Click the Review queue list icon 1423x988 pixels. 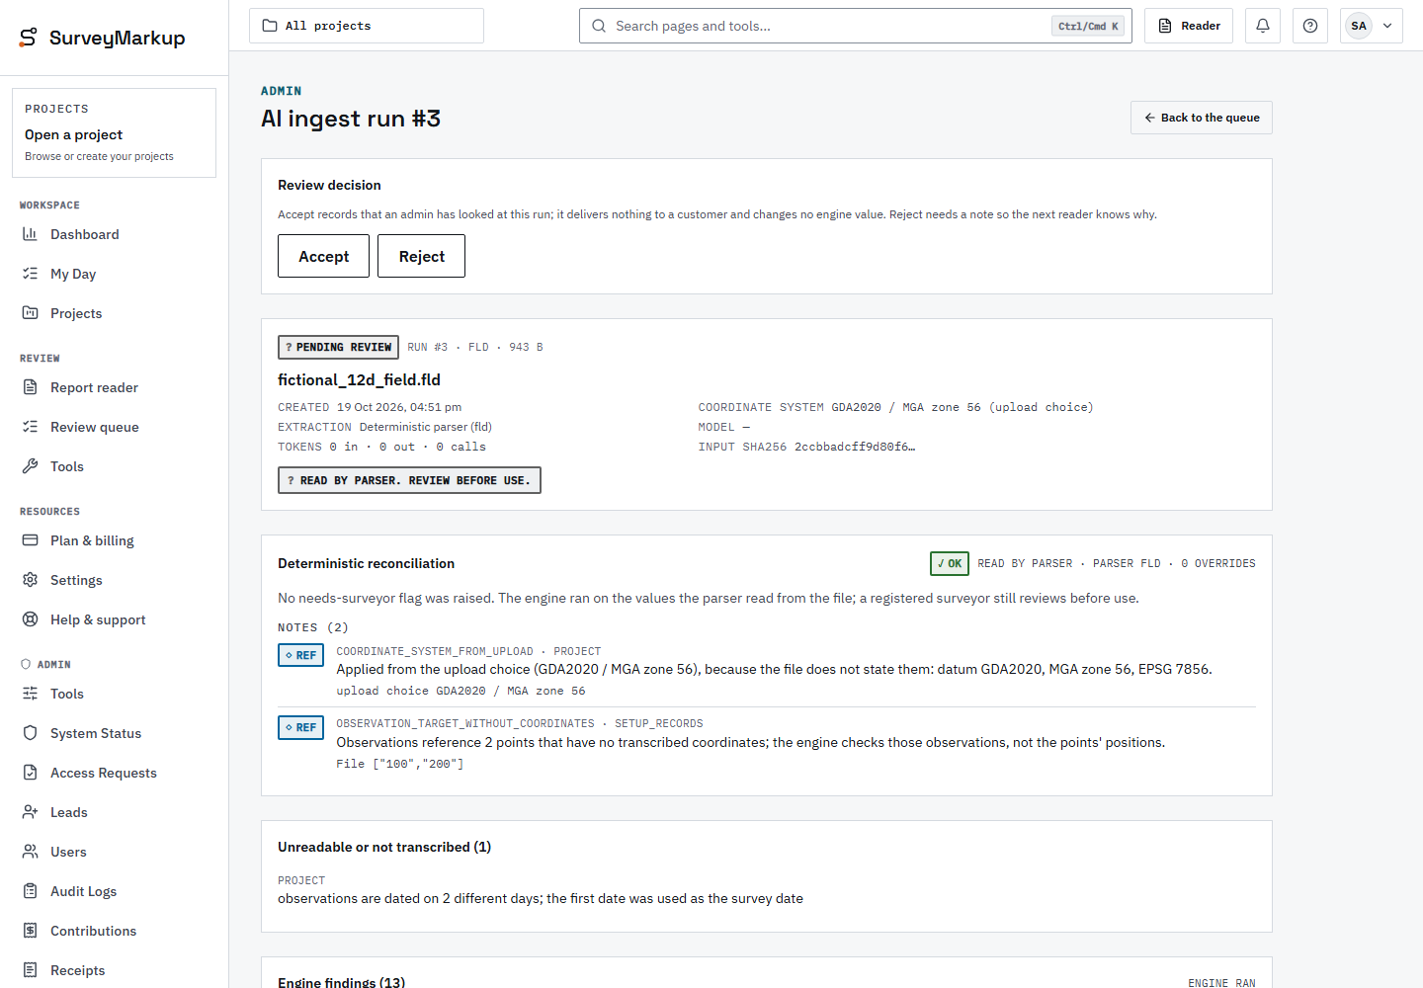coord(31,427)
